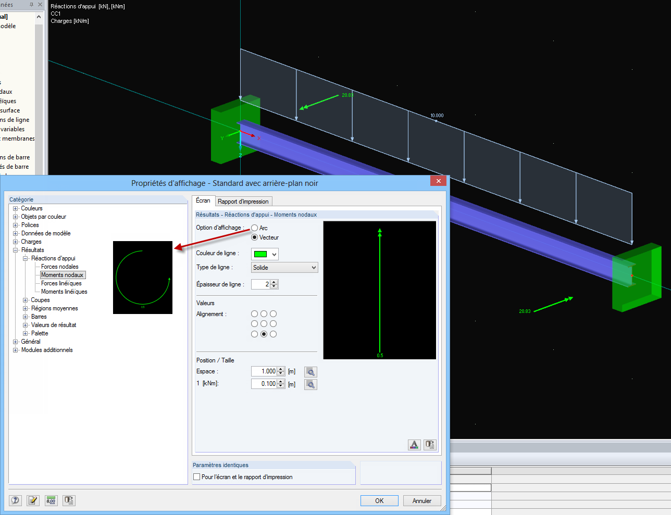The width and height of the screenshot is (671, 515).
Task: Open the font settings icon with letter A
Action: tap(414, 445)
